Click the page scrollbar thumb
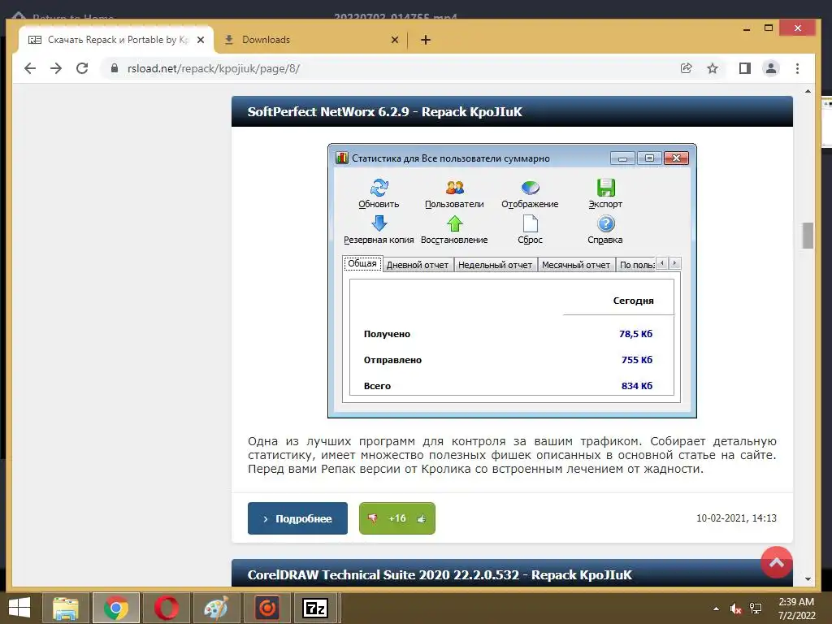 click(808, 236)
